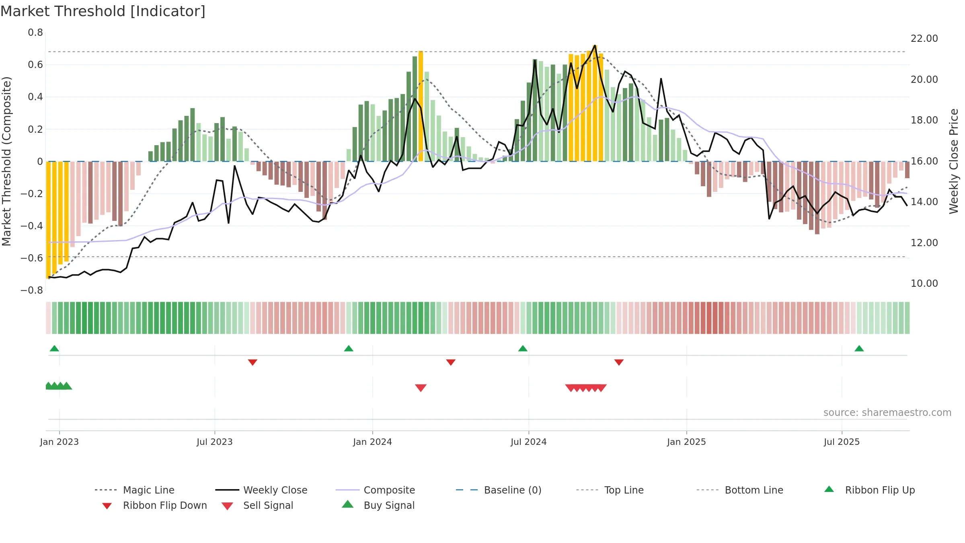965x543 pixels.
Task: Click the 18.00 price axis label
Action: (924, 120)
